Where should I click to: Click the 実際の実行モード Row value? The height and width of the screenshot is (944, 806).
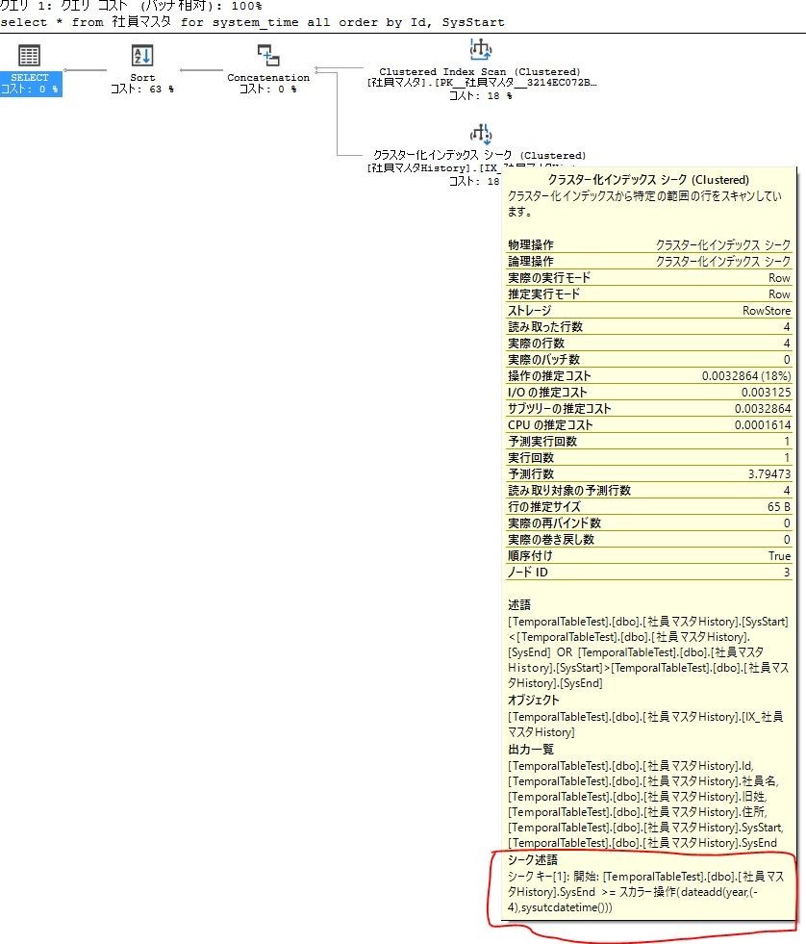coord(779,277)
